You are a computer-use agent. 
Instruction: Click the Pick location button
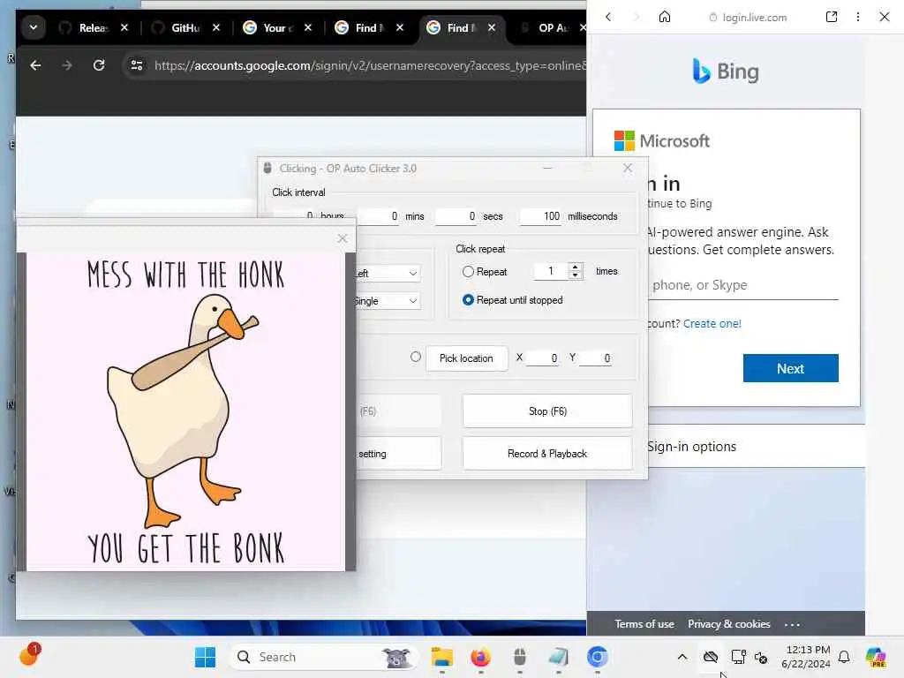pos(466,358)
